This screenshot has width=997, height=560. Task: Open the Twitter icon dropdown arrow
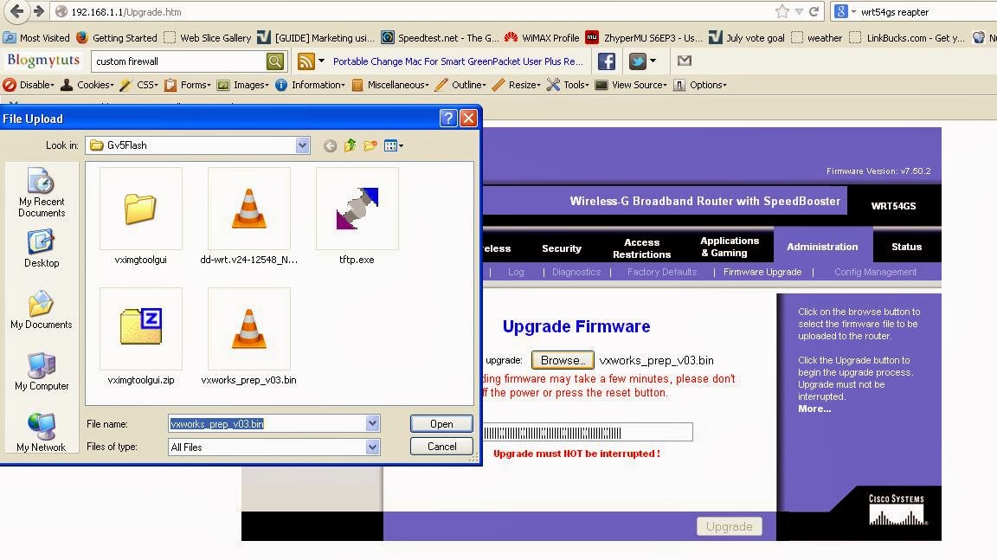coord(653,61)
